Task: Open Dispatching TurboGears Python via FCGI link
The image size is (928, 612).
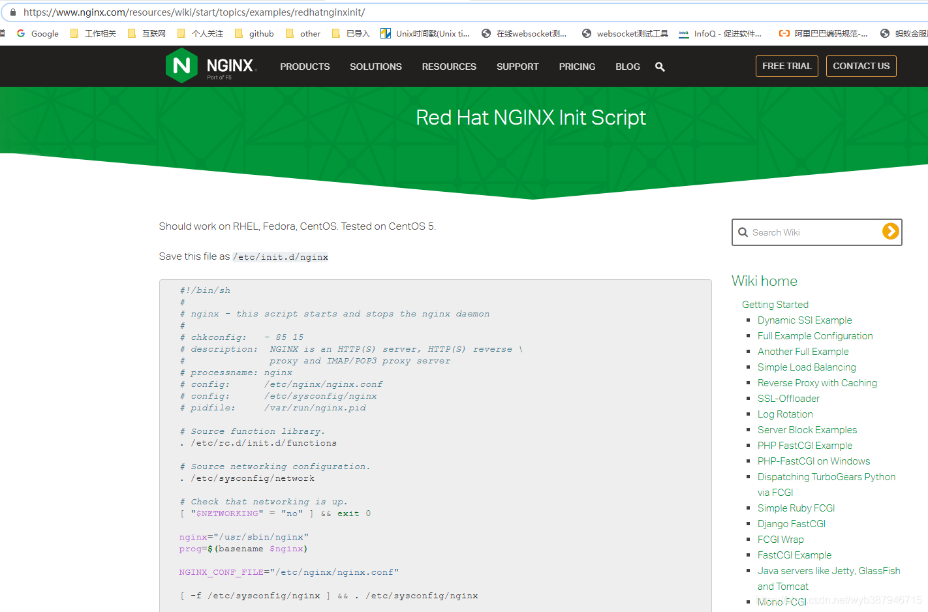Action: point(826,485)
